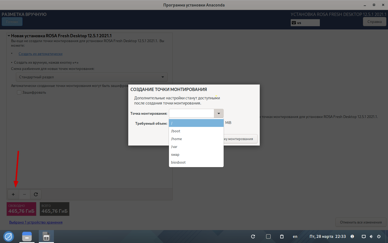Open the clipboard manager tray icon
This screenshot has height=243, width=388.
coord(282,237)
